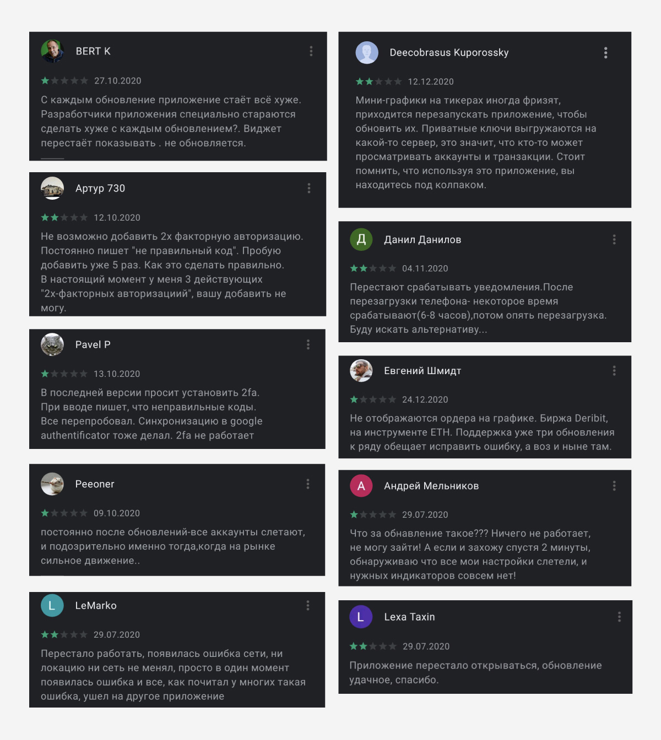Click Pavel P's avatar image
The image size is (661, 740).
(x=52, y=344)
